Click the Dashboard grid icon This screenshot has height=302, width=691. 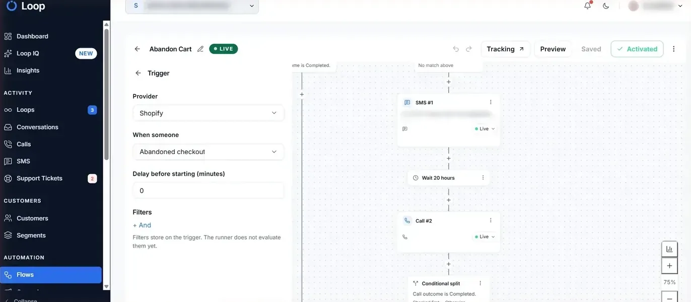[8, 36]
